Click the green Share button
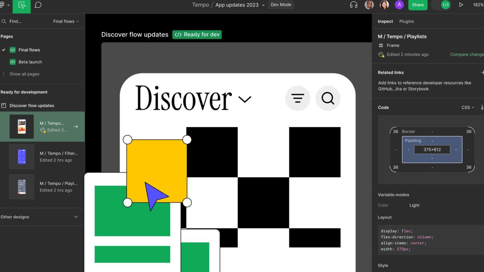Screen dimensions: 484x272 tap(418, 5)
